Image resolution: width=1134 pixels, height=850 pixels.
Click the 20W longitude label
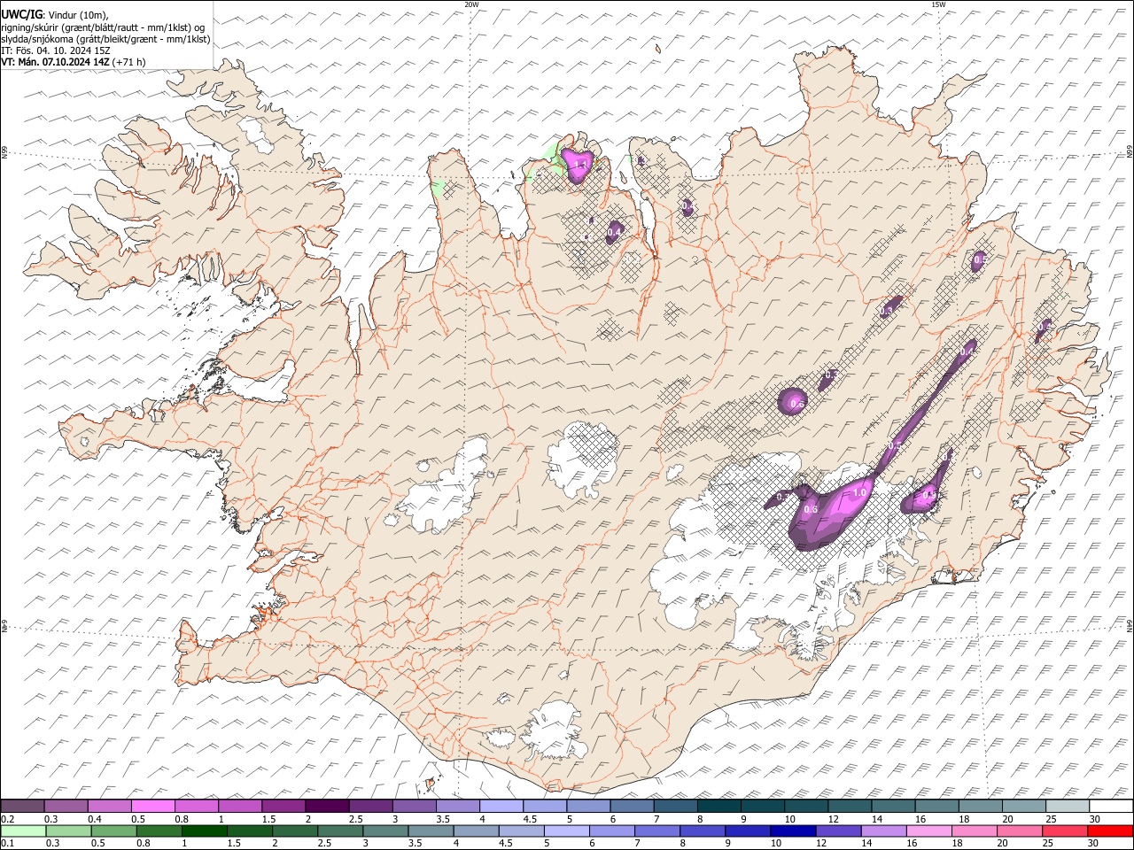(471, 4)
